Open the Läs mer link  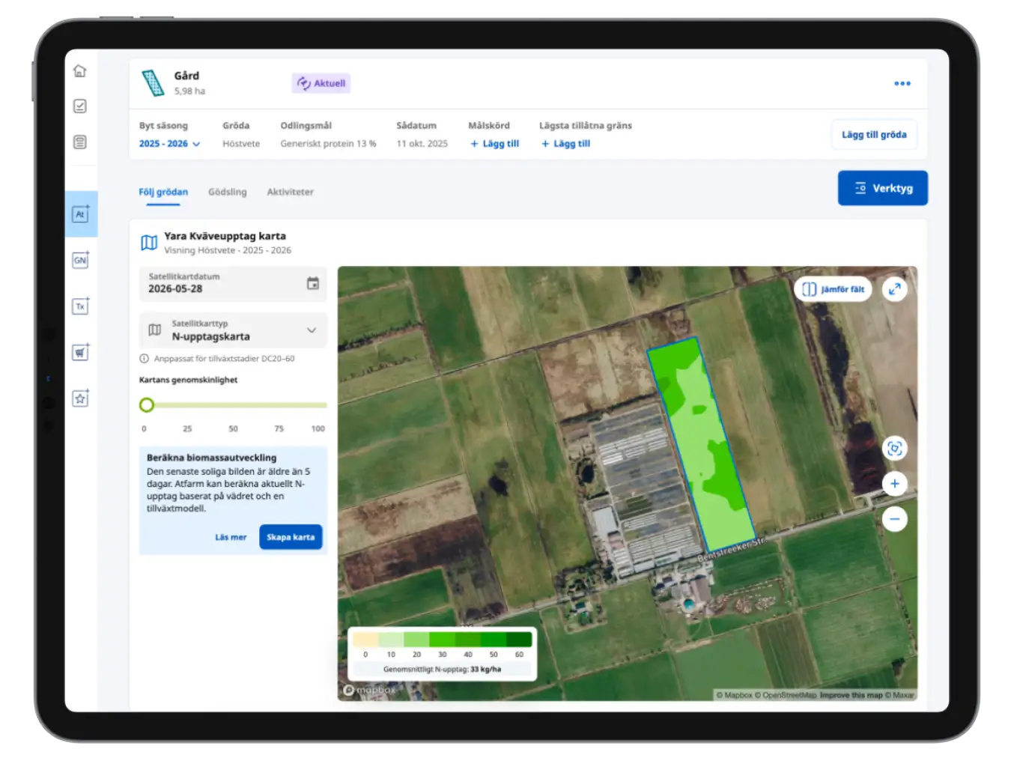coord(231,537)
